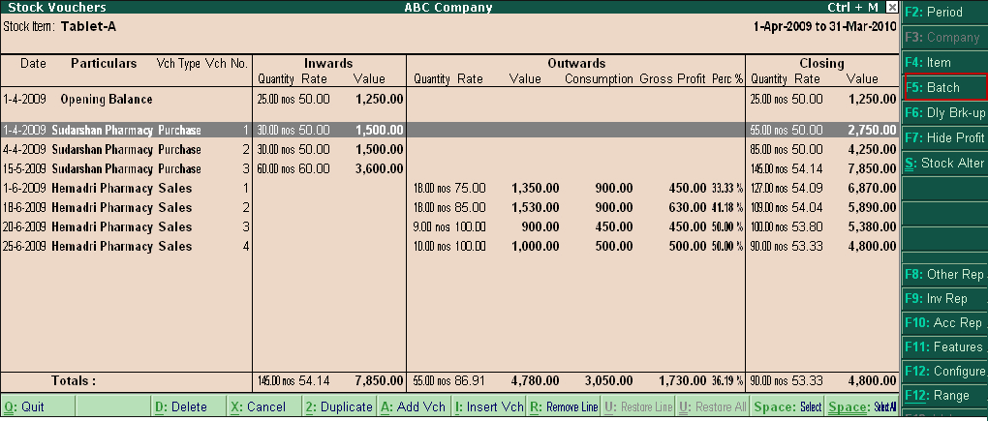This screenshot has height=421, width=988.
Task: Click F7: Hide Profit button
Action: 944,137
